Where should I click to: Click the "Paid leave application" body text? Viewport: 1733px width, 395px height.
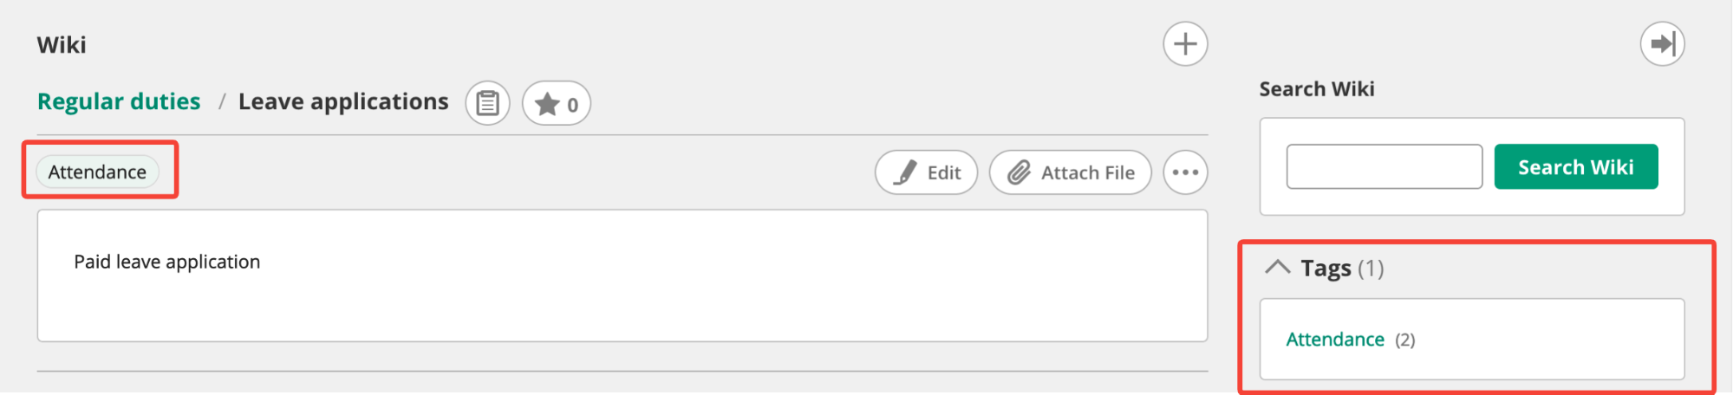click(x=166, y=262)
